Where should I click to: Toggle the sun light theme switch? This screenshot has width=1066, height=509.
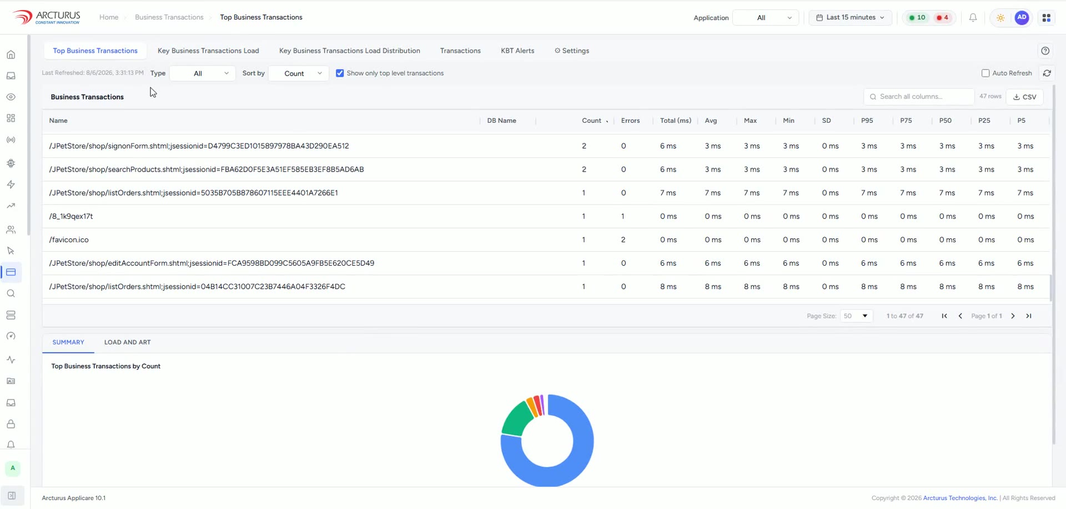pyautogui.click(x=1000, y=18)
